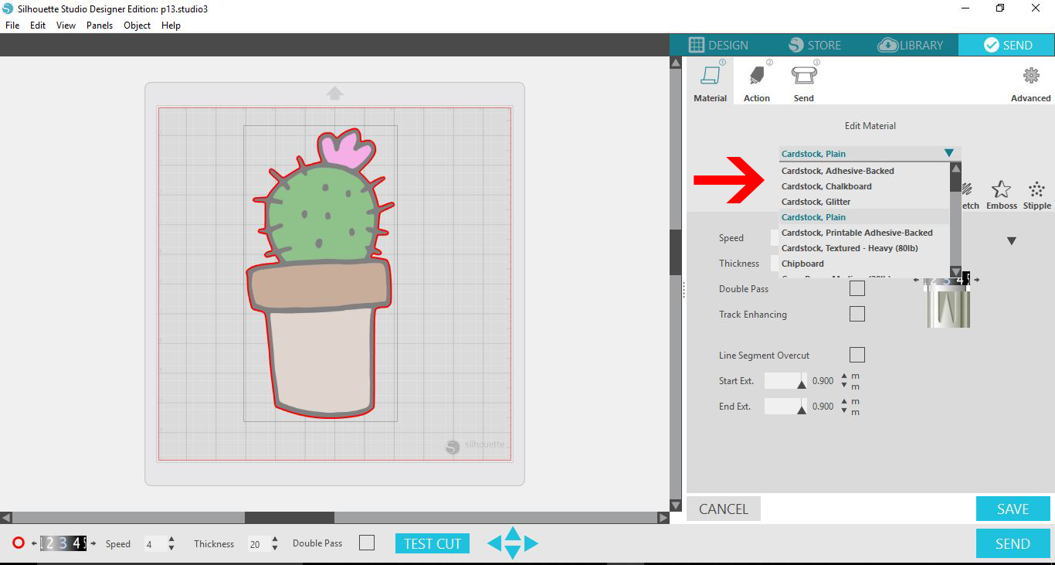Move blade left with blue arrow
The image size is (1055, 565).
point(494,543)
